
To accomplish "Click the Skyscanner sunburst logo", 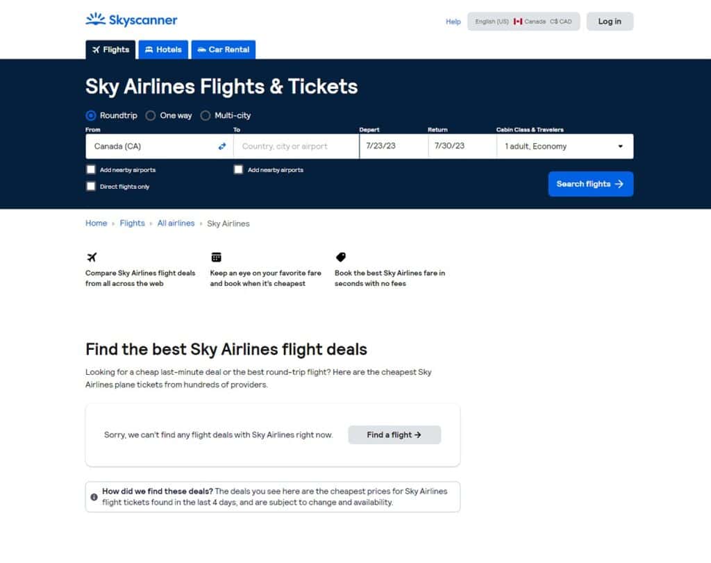I will (96, 19).
